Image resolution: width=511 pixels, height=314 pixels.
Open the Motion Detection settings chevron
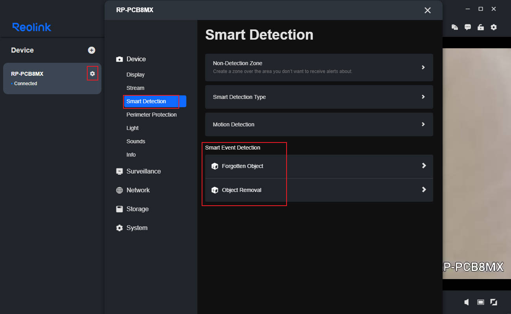click(424, 124)
